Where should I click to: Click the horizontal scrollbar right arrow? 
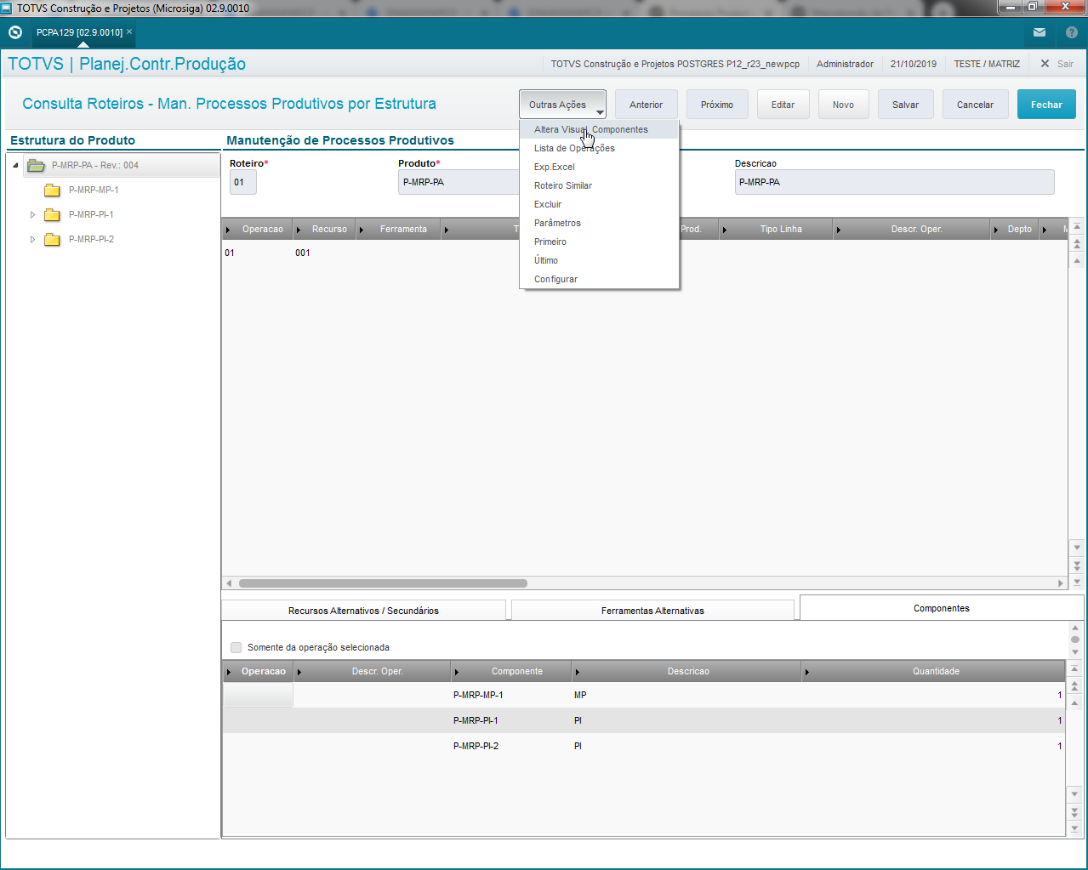[x=1061, y=583]
